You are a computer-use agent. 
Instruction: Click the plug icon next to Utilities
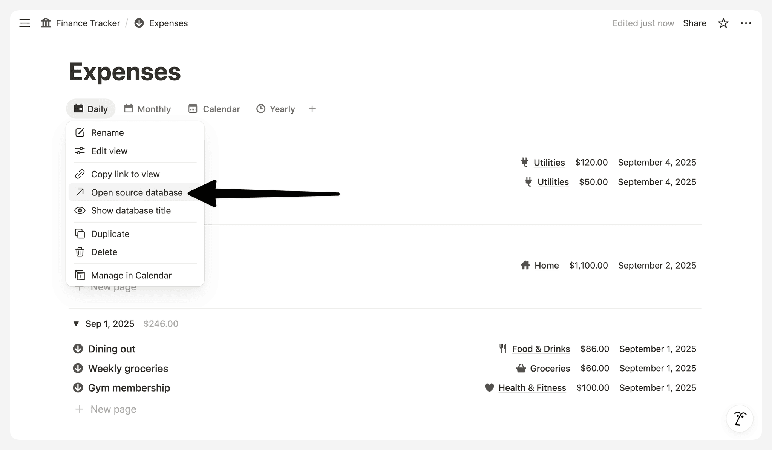pos(524,162)
